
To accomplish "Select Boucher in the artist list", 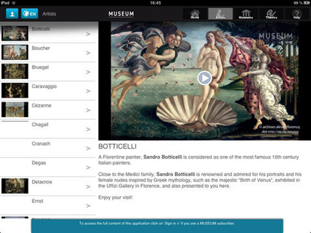I will [48, 52].
